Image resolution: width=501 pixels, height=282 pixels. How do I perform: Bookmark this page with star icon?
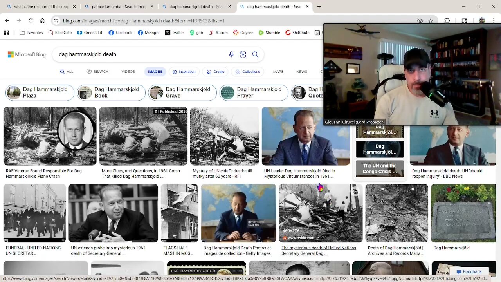click(x=431, y=21)
